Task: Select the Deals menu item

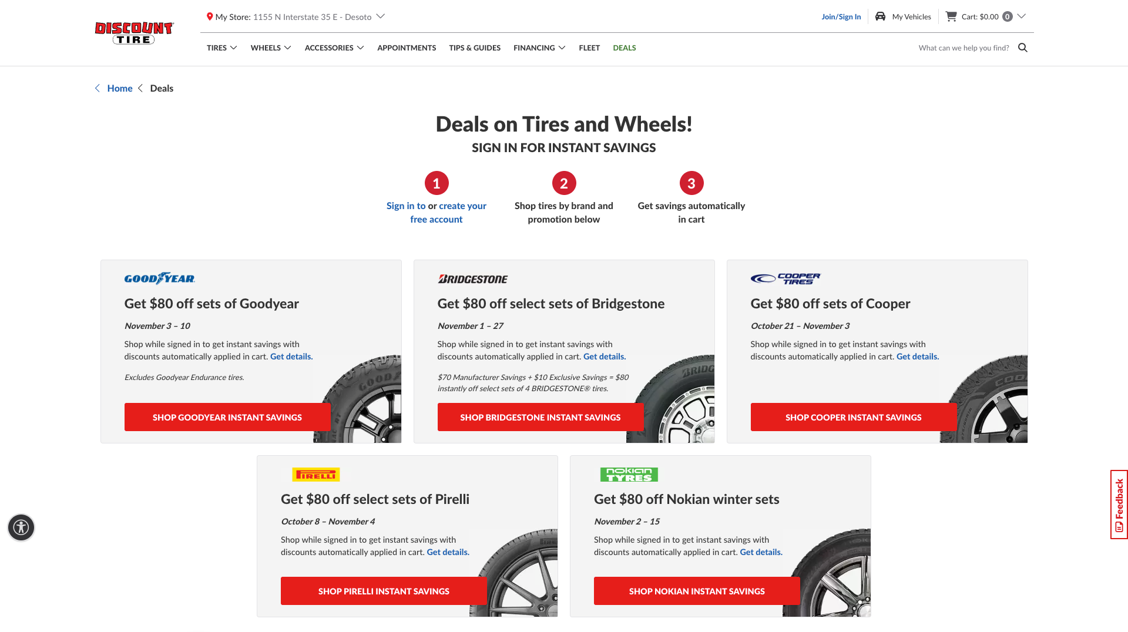Action: (x=625, y=48)
